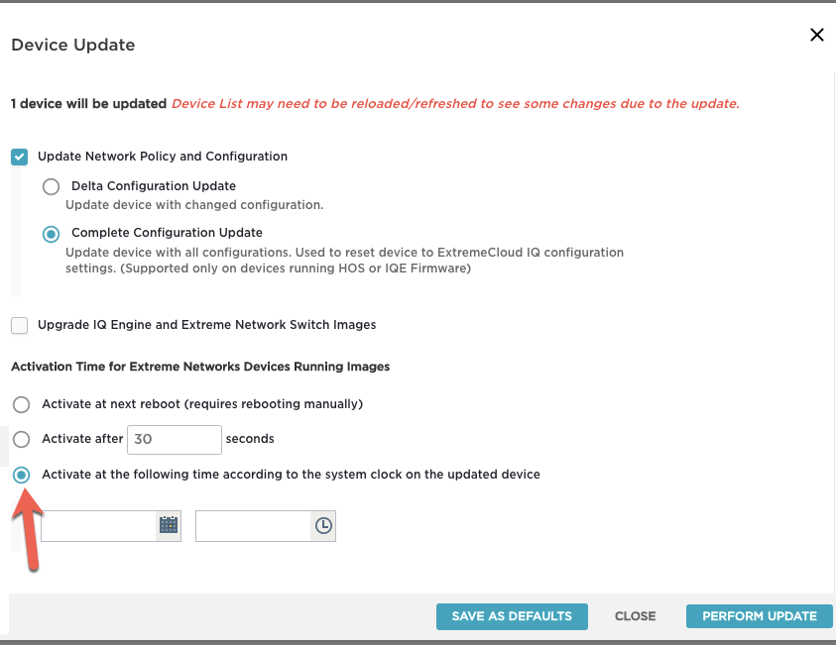The height and width of the screenshot is (645, 836).
Task: Select Activate at the following time radio
Action: point(22,475)
